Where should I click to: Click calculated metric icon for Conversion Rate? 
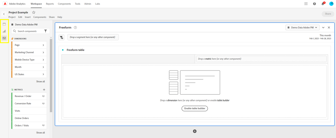pyautogui.click(x=43, y=103)
